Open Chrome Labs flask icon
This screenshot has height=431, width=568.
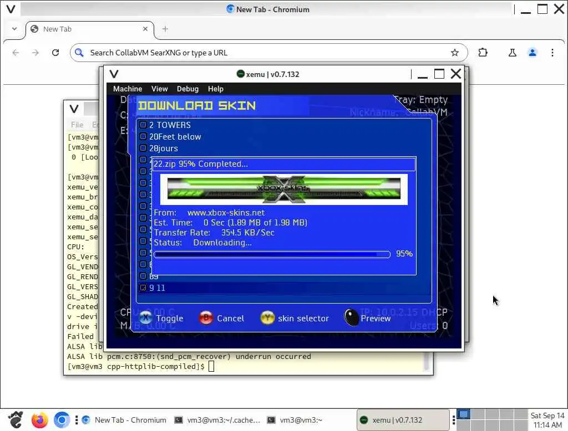(512, 53)
